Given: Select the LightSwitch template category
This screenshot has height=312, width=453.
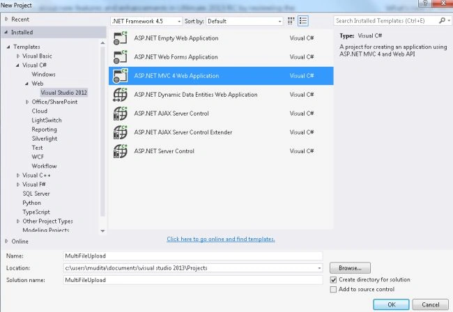Looking at the screenshot, I should [x=47, y=120].
